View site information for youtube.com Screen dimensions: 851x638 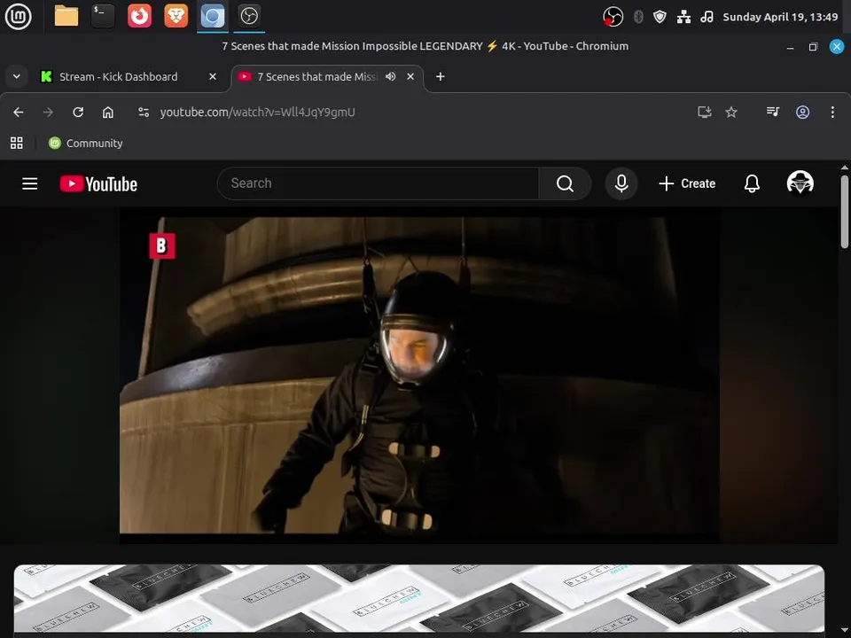coord(144,113)
